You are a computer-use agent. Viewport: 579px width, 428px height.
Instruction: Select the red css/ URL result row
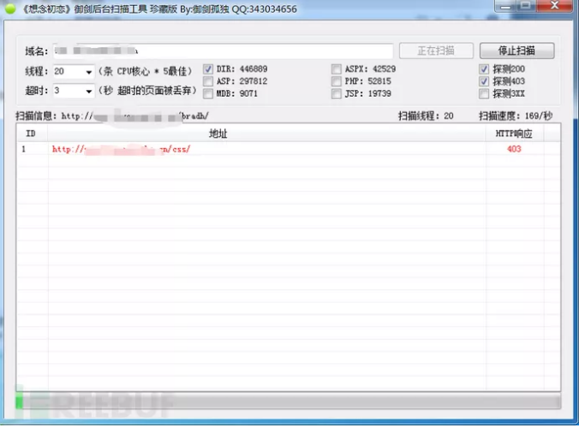pyautogui.click(x=288, y=149)
